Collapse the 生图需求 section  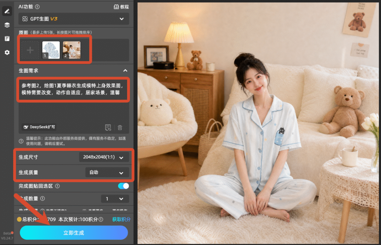125,70
